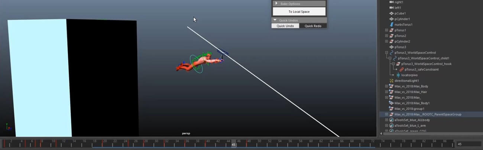Collapse the Quick Undos section
Viewport: 483px width, 150px height.
(x=275, y=20)
